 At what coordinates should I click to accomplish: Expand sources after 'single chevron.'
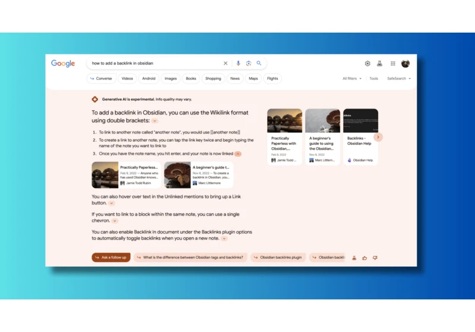tap(115, 221)
